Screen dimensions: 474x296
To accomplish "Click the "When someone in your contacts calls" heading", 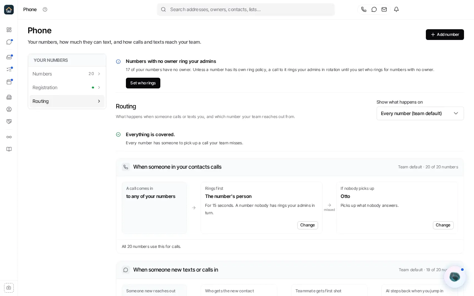I will pyautogui.click(x=177, y=167).
